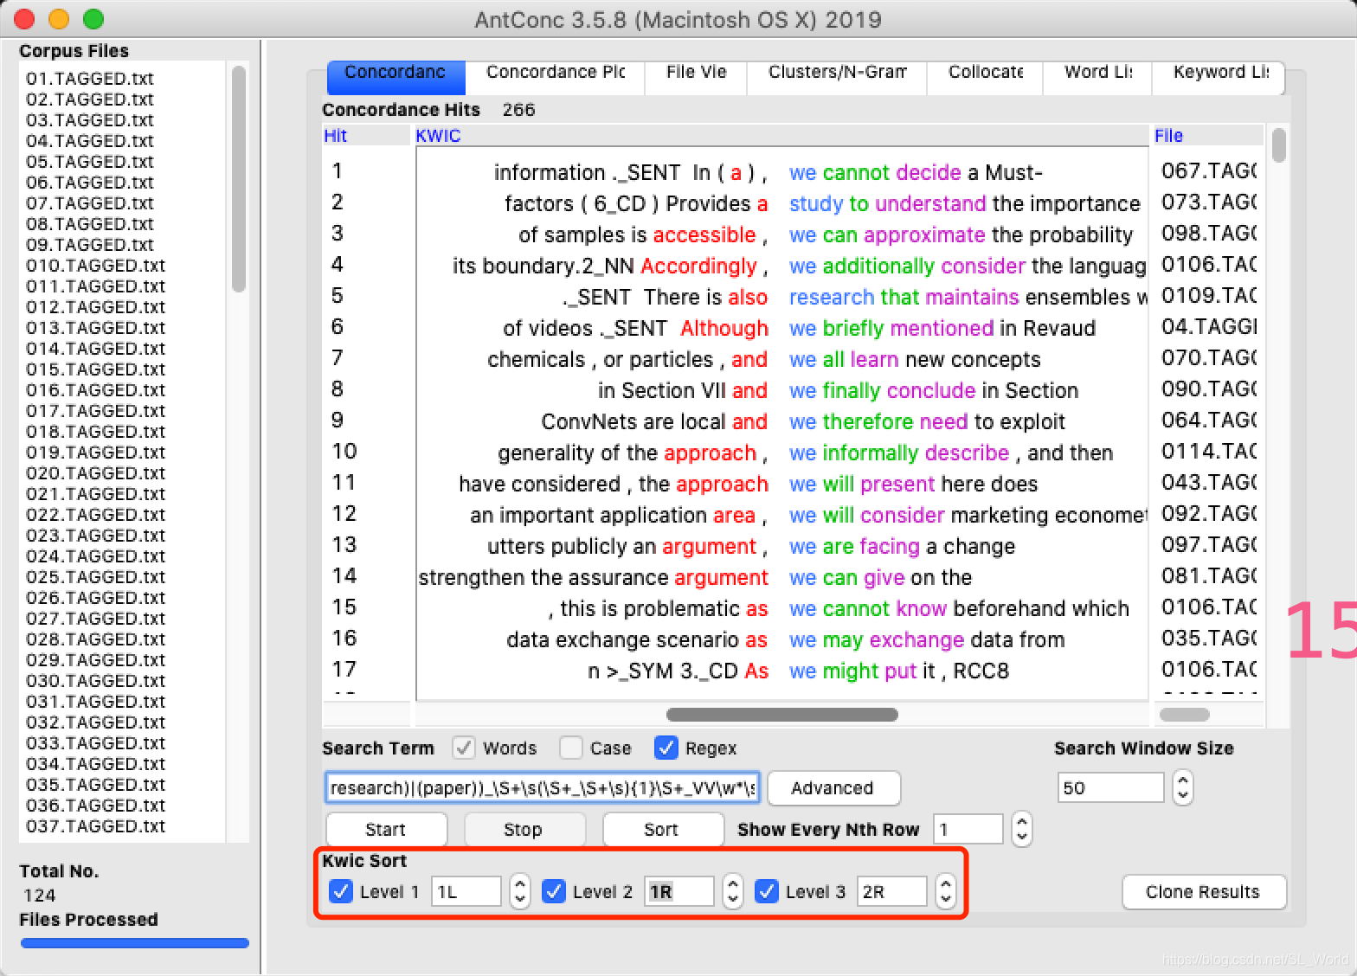Click the File column header

tap(1208, 136)
